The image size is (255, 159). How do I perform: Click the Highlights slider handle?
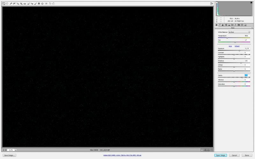[x=234, y=59]
